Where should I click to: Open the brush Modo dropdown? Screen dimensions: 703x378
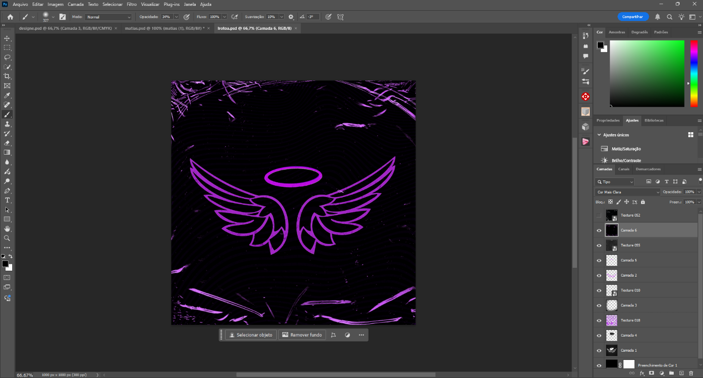point(108,17)
